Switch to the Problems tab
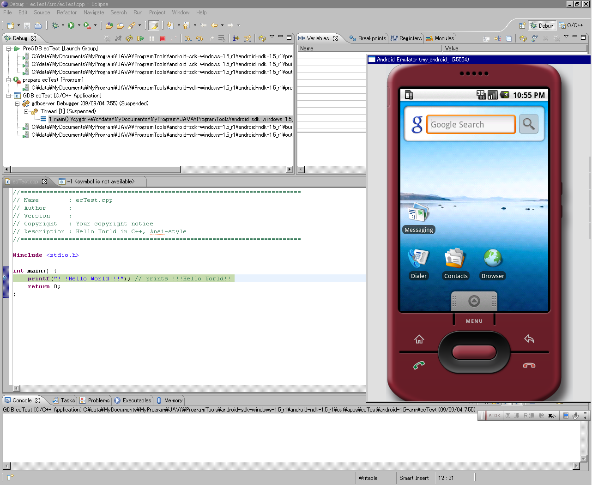Viewport: 592px width, 485px height. (94, 400)
